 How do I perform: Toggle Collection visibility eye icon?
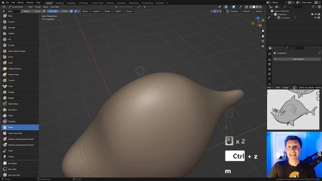tap(315, 15)
